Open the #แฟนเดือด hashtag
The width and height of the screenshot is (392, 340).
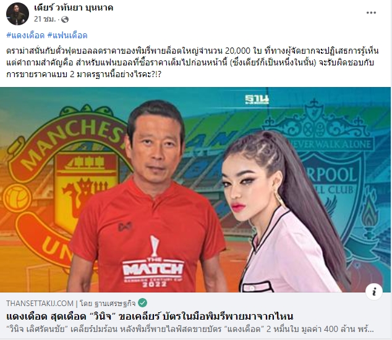click(x=67, y=35)
